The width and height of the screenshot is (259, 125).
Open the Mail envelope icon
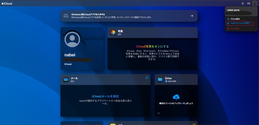point(66,80)
